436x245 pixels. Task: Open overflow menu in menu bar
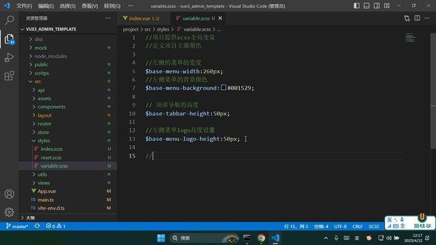pos(131,6)
